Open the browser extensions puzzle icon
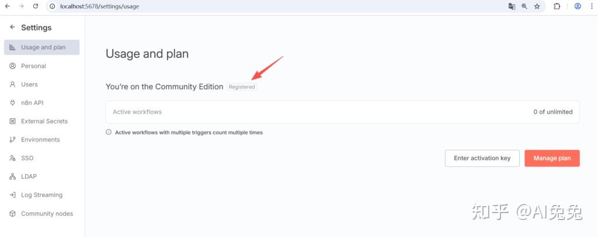Screen dimensions: 598x237 (557, 6)
